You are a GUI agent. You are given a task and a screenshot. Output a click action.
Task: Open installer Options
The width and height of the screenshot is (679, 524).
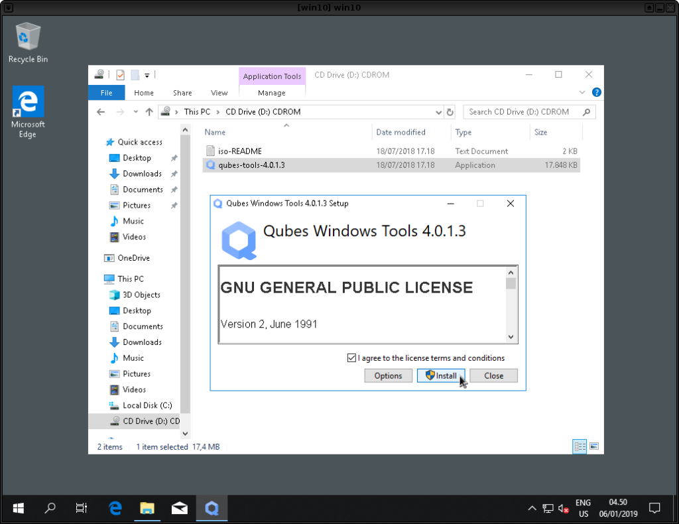pyautogui.click(x=388, y=376)
